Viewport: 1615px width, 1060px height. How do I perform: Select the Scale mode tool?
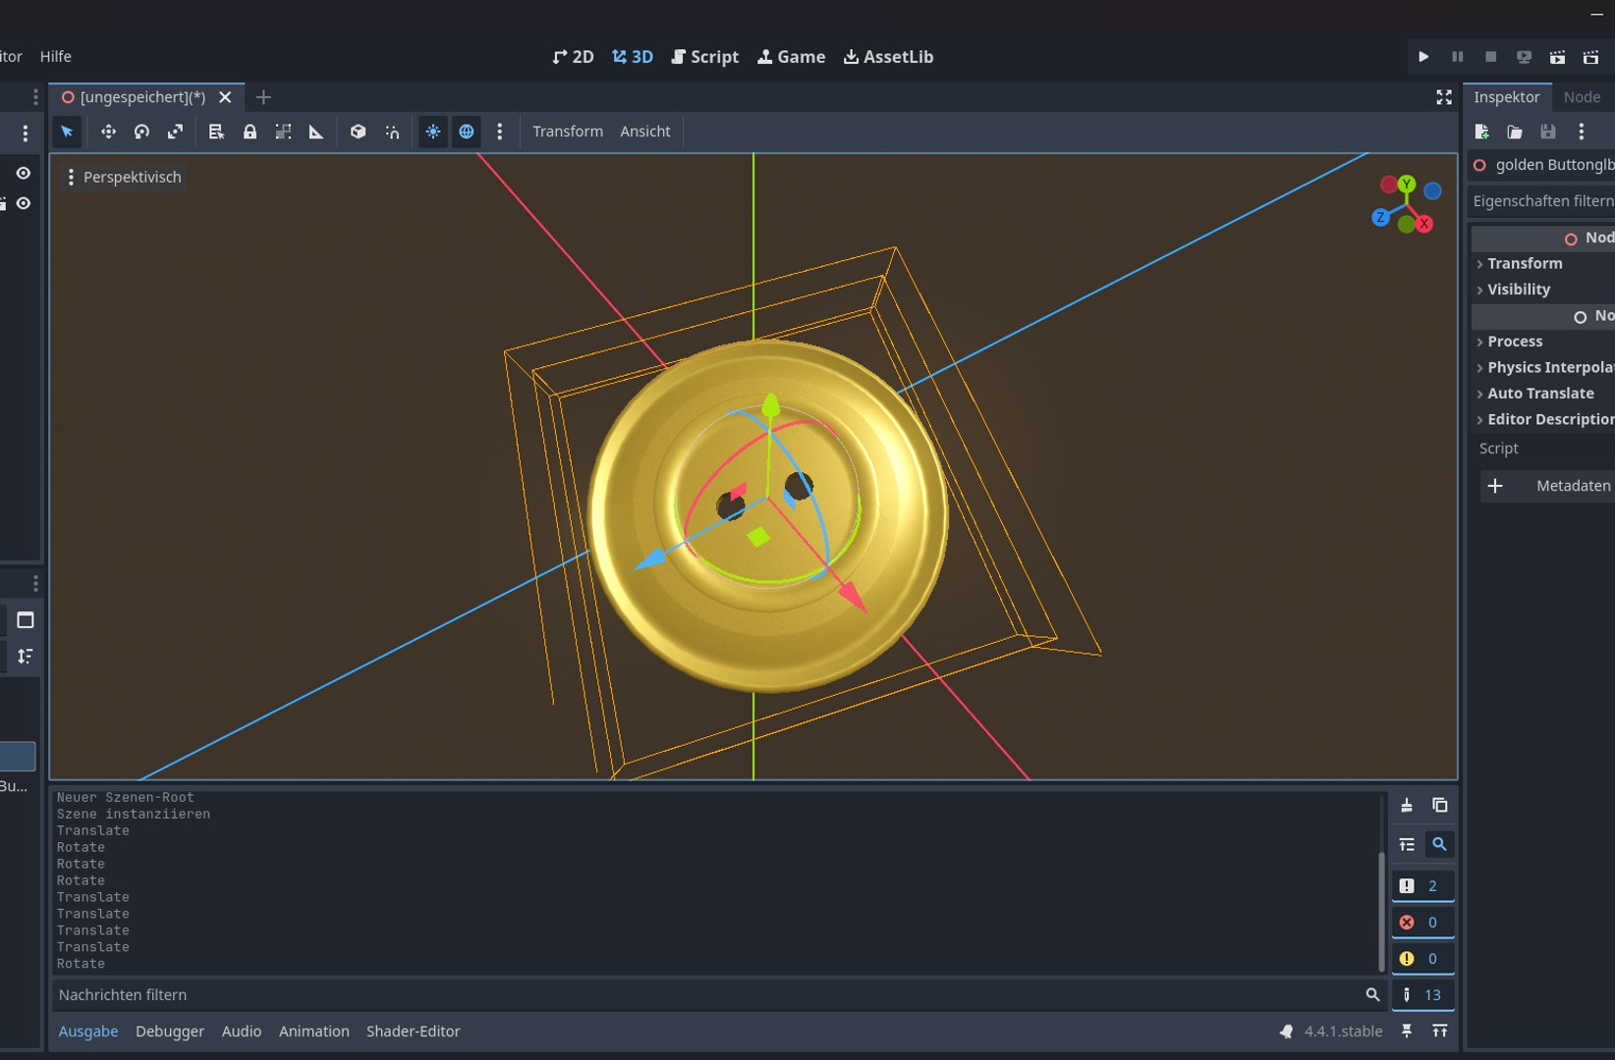tap(175, 132)
